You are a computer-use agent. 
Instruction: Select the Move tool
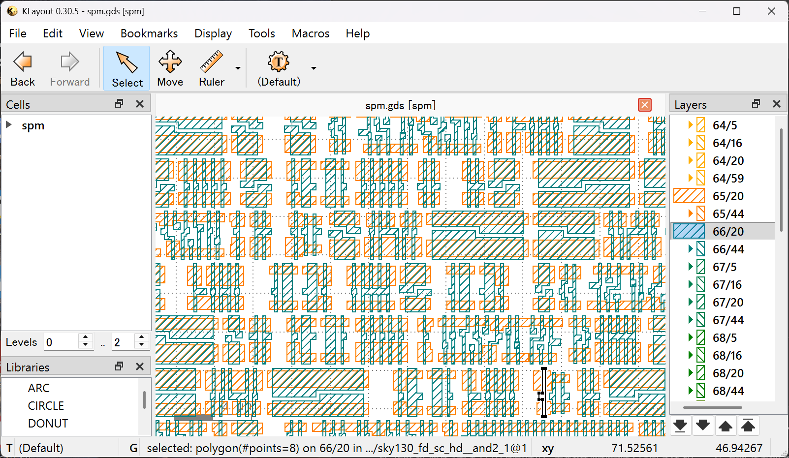tap(170, 62)
